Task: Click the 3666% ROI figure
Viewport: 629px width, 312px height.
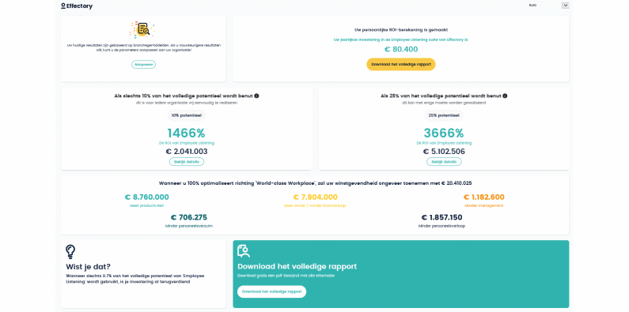Action: click(444, 133)
